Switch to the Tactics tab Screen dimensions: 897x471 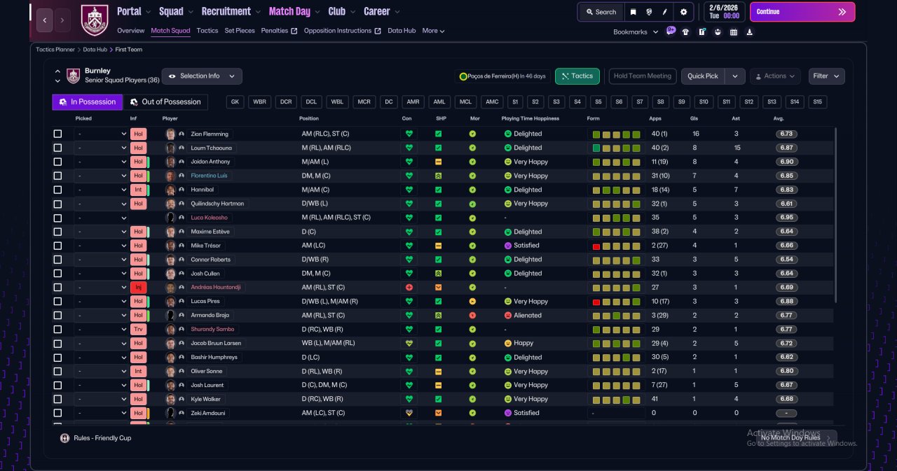coord(207,31)
